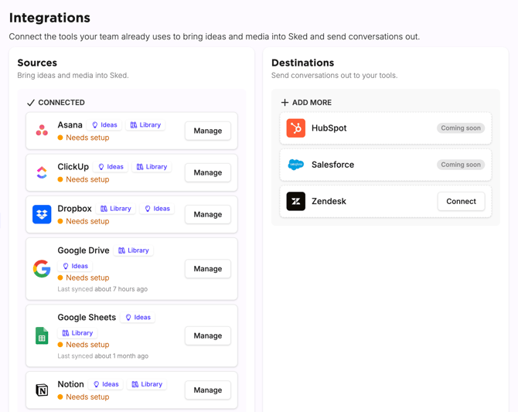Click the Ideas tag on Asana
The image size is (518, 412).
[104, 125]
